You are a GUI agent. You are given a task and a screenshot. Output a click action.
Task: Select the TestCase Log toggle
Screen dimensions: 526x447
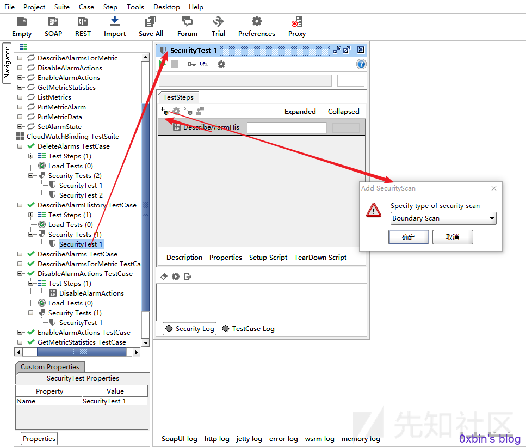248,329
